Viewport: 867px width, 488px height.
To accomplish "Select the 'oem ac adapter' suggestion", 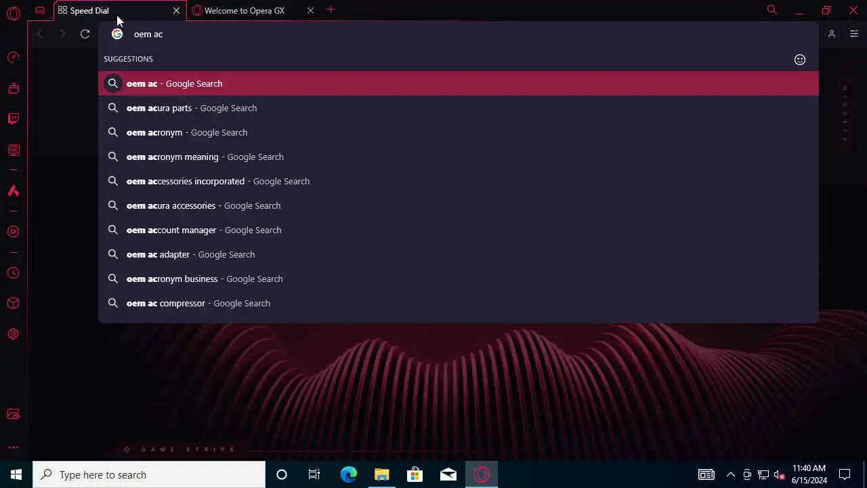I will [459, 254].
